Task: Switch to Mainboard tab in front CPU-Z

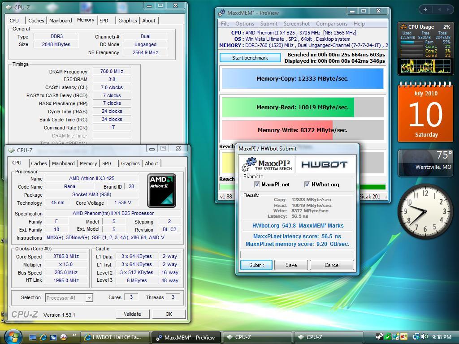Action: [63, 163]
